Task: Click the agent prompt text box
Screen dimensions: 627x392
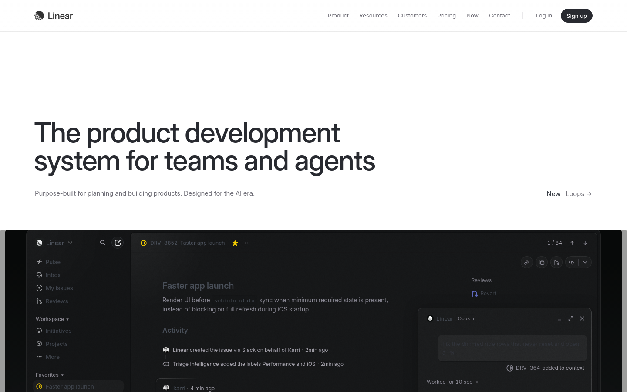Action: (512, 348)
